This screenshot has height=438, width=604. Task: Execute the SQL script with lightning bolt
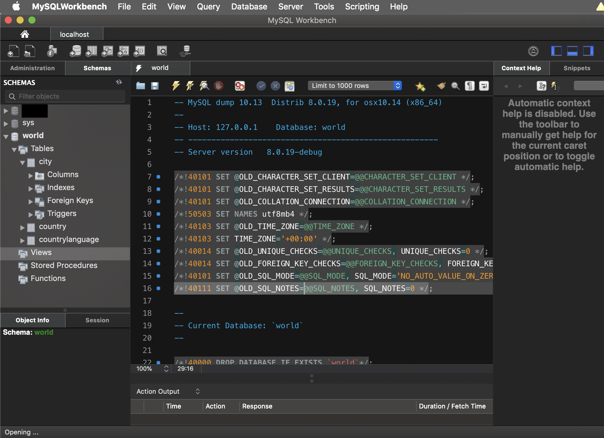click(176, 86)
